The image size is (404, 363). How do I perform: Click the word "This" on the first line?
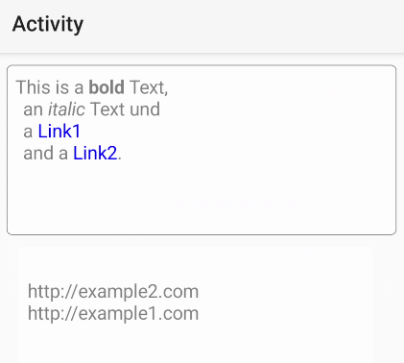[x=33, y=87]
